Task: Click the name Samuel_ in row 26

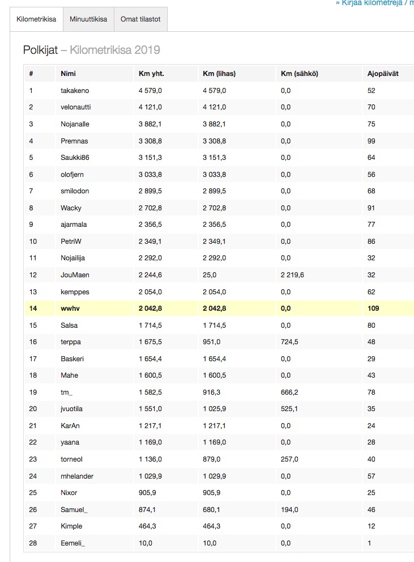Action: point(74,510)
